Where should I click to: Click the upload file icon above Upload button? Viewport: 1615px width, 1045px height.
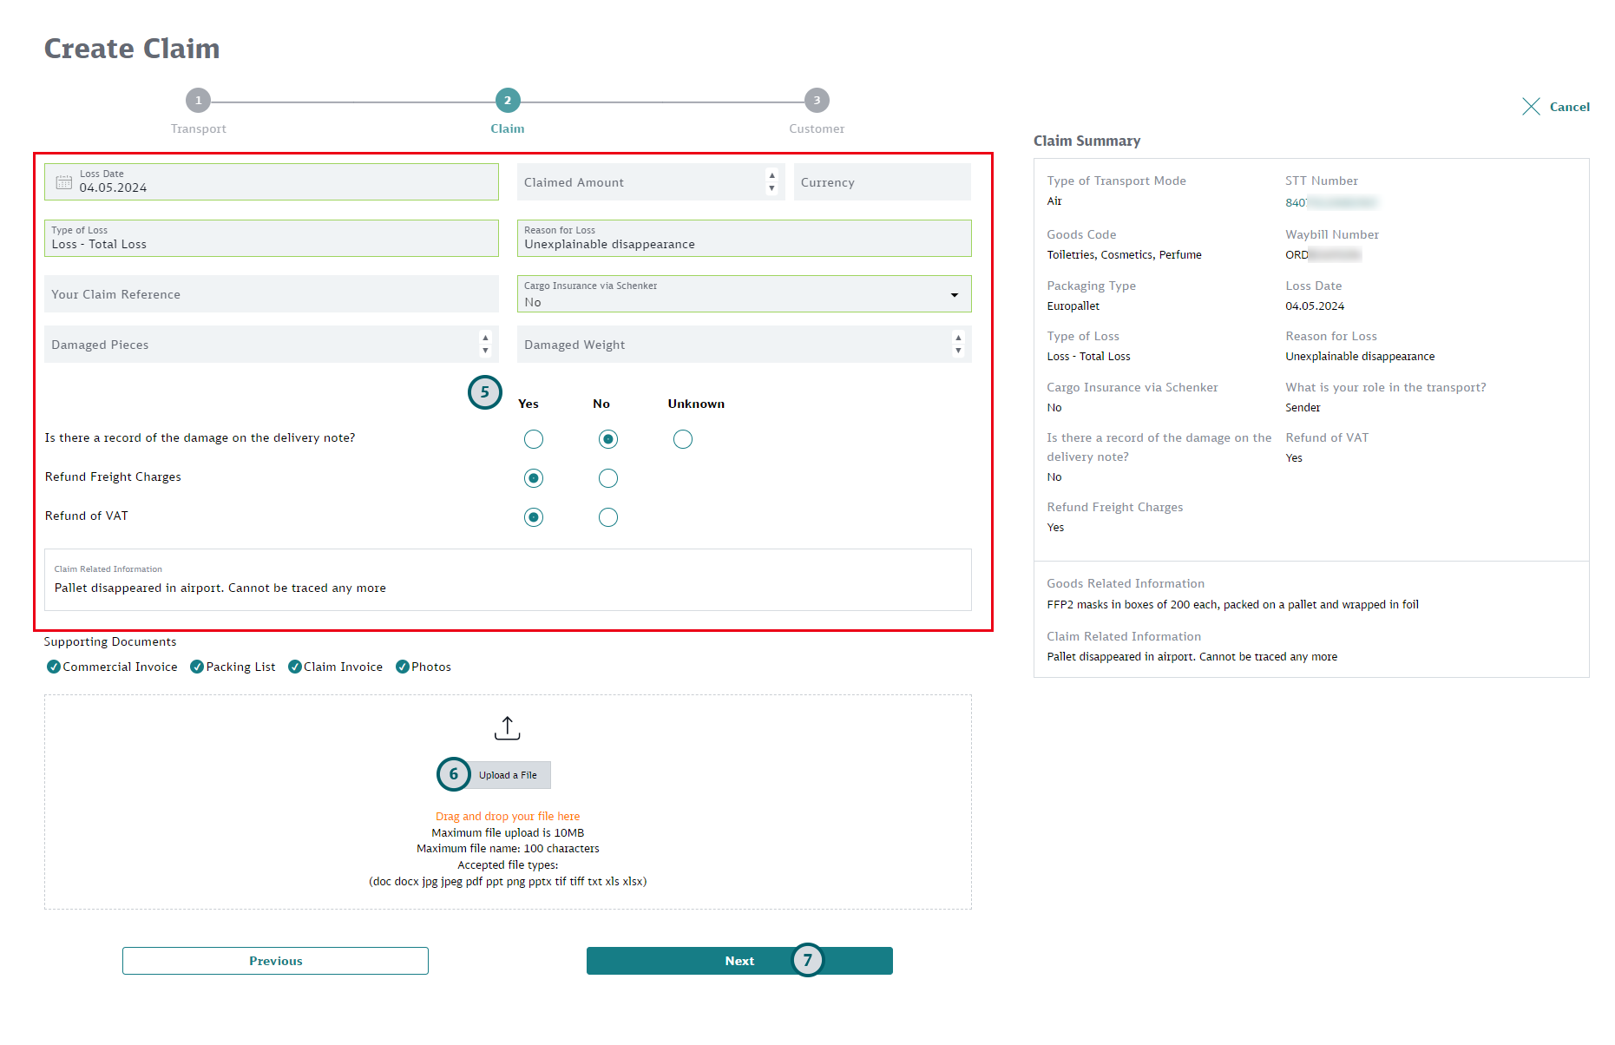[507, 727]
